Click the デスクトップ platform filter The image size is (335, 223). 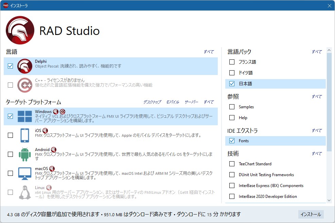pos(153,101)
